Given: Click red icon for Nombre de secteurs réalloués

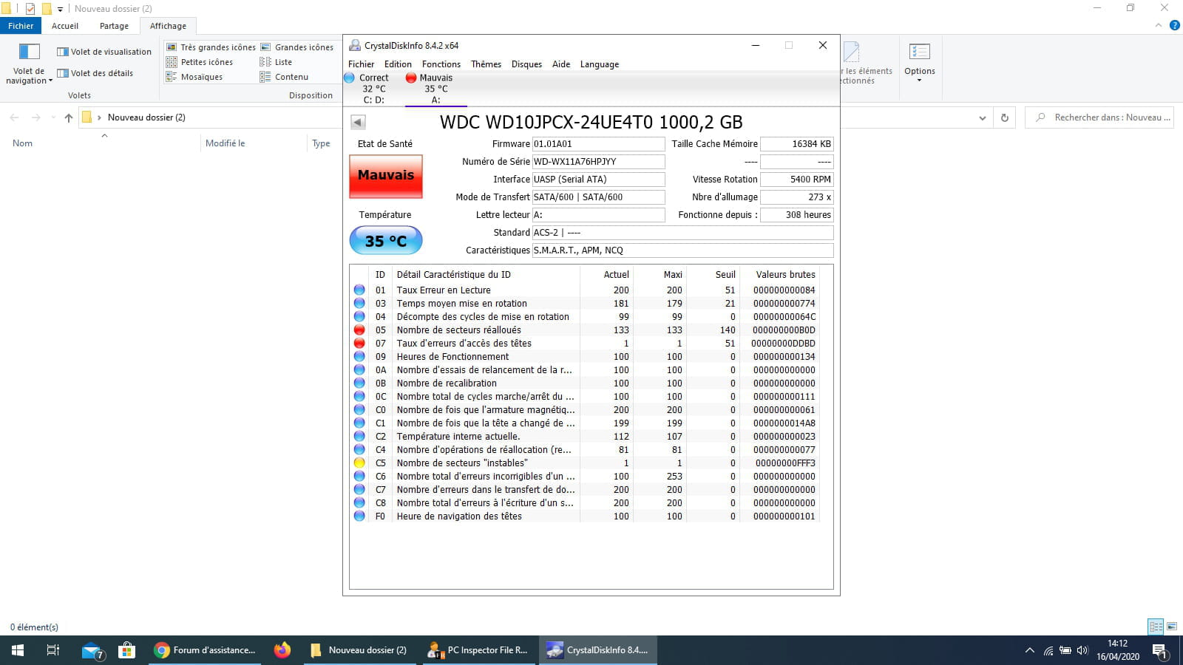Looking at the screenshot, I should coord(359,330).
